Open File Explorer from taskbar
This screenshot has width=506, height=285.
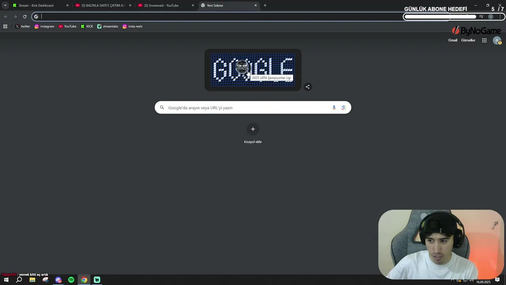tap(32, 280)
